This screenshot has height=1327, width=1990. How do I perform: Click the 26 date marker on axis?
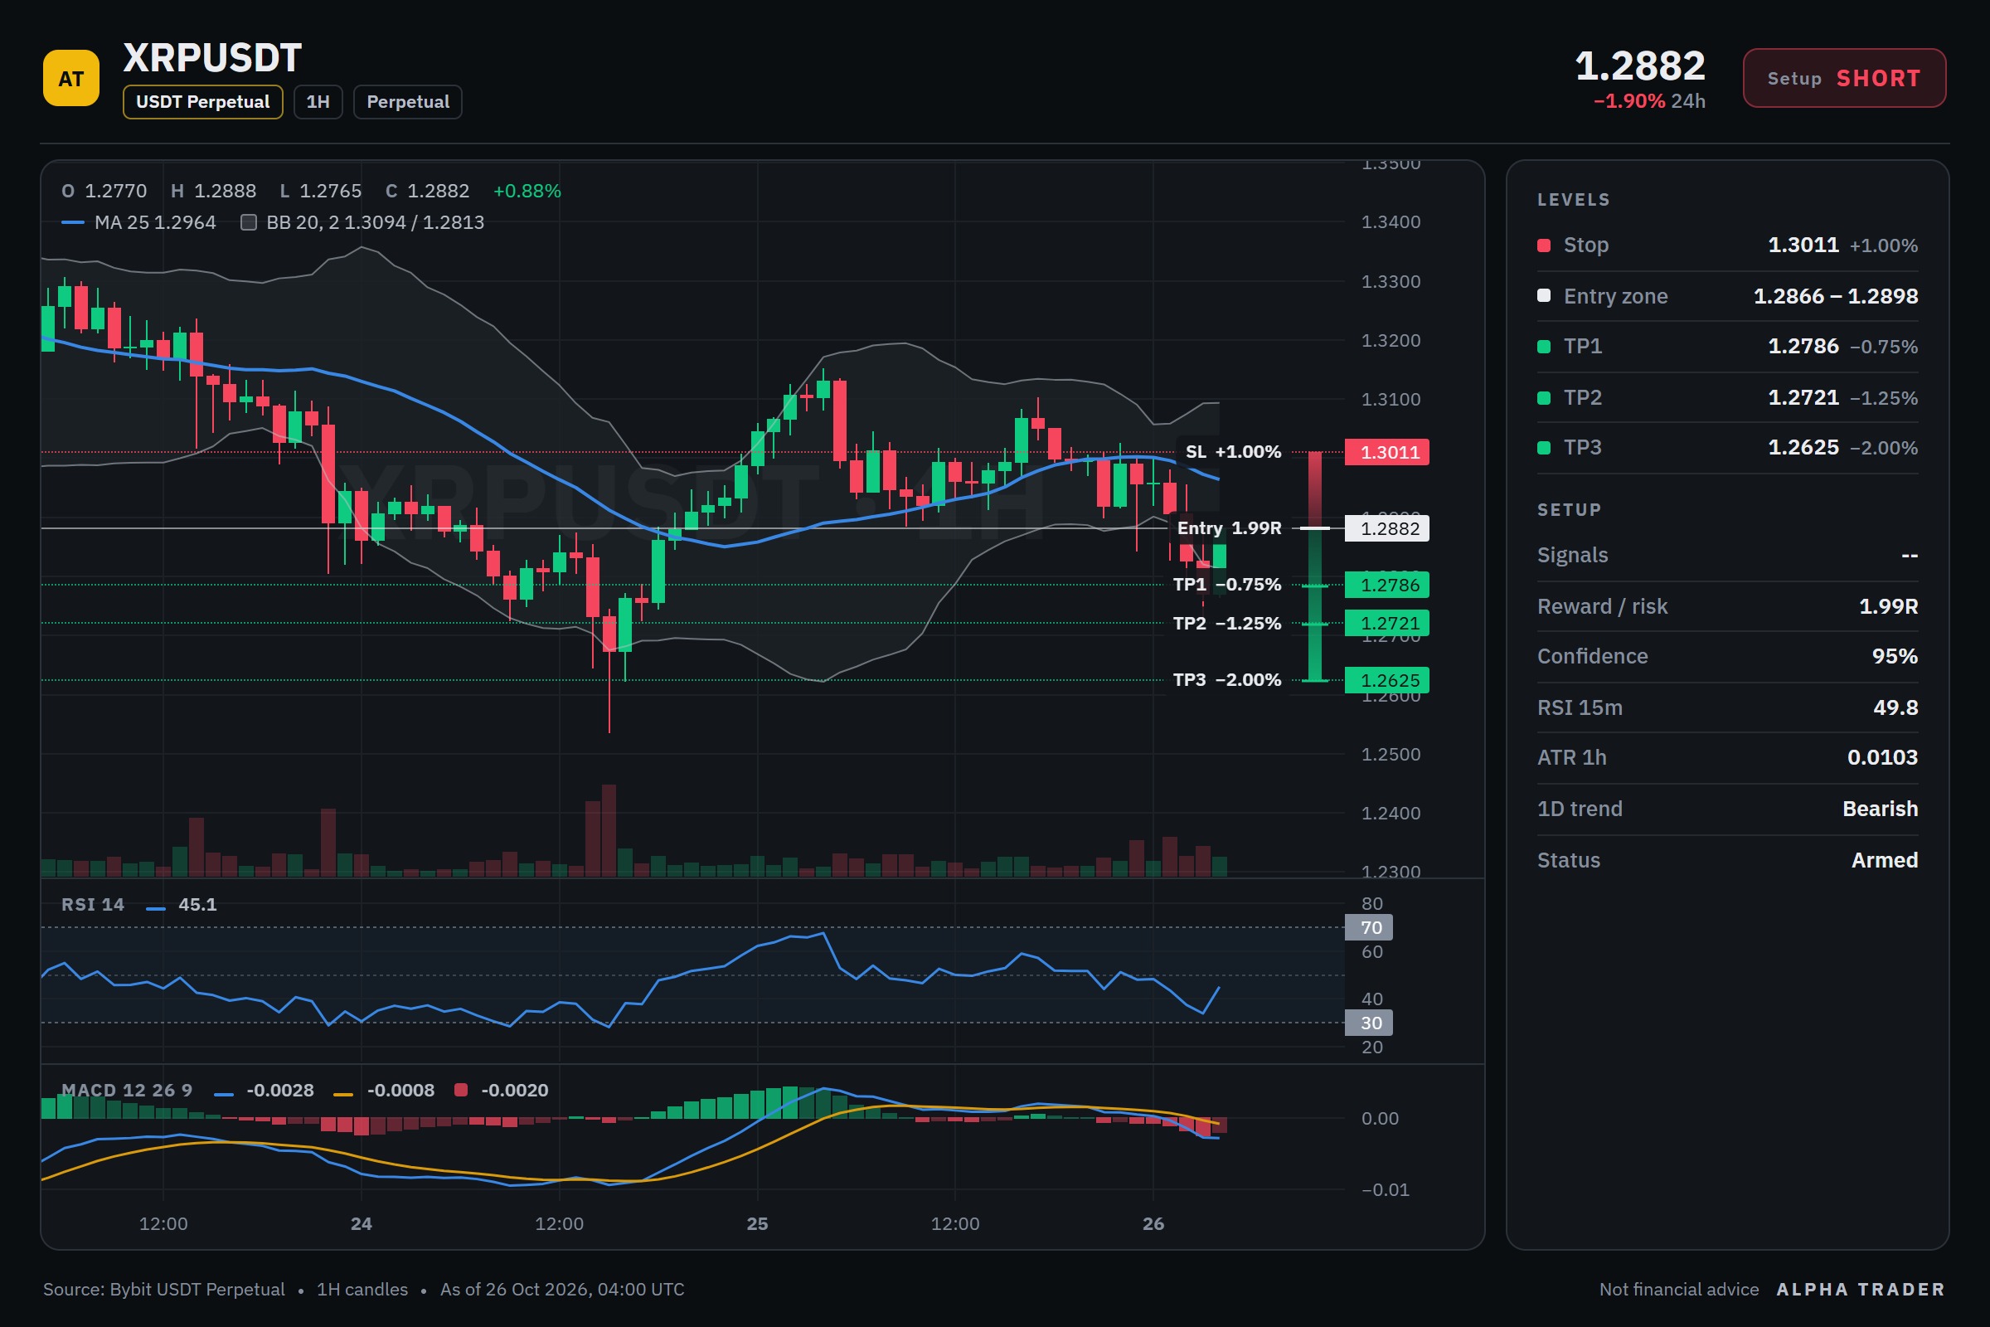point(1153,1224)
